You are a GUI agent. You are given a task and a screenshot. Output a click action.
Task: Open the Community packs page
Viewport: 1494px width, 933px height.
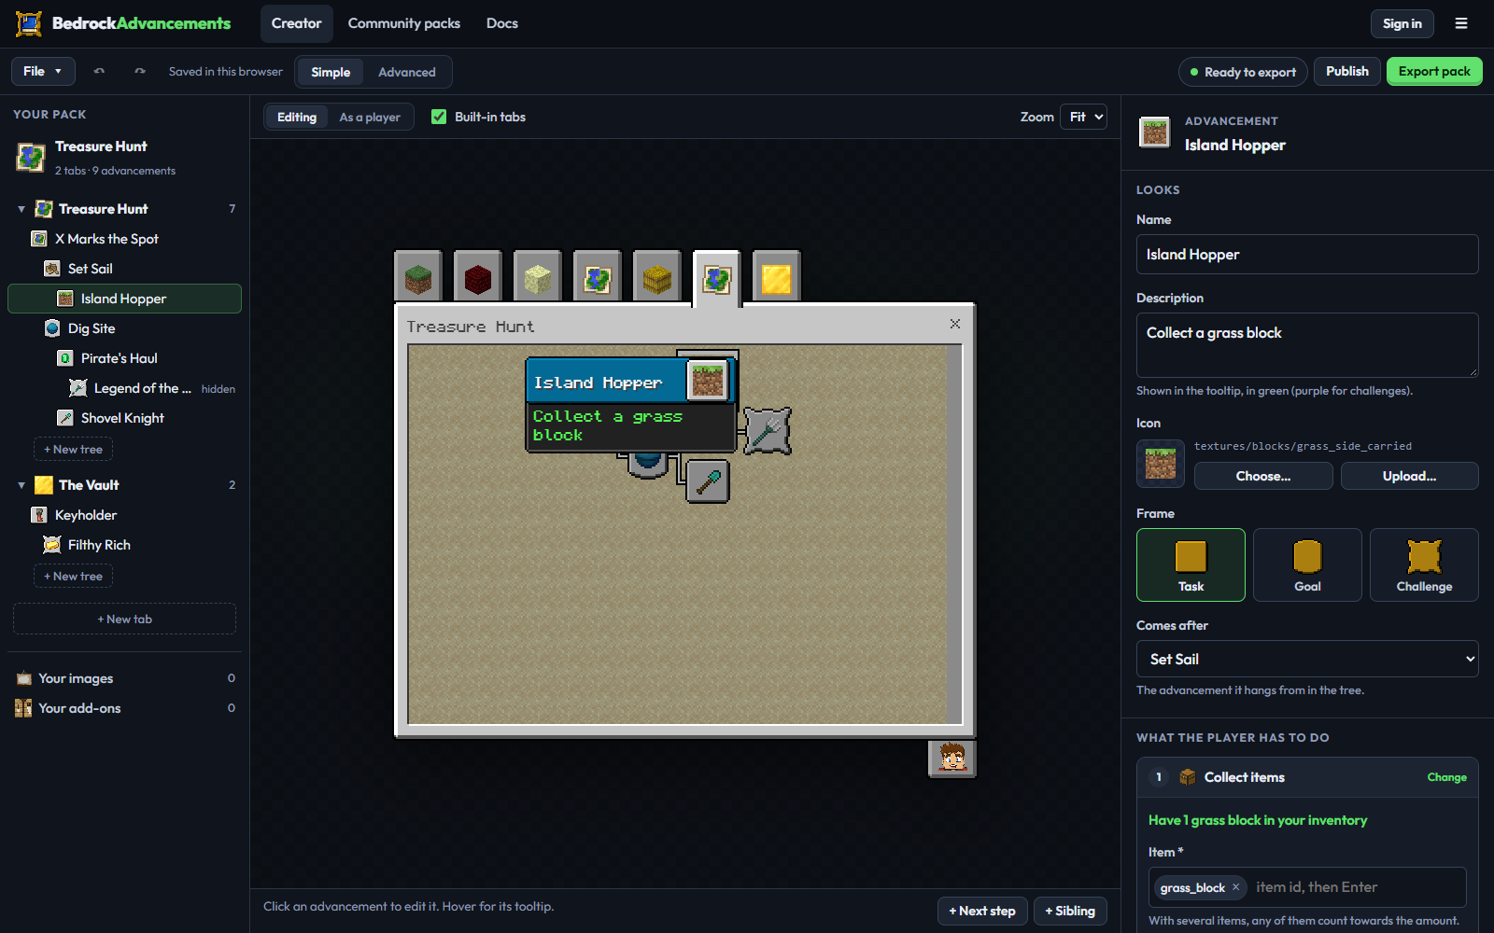click(403, 23)
